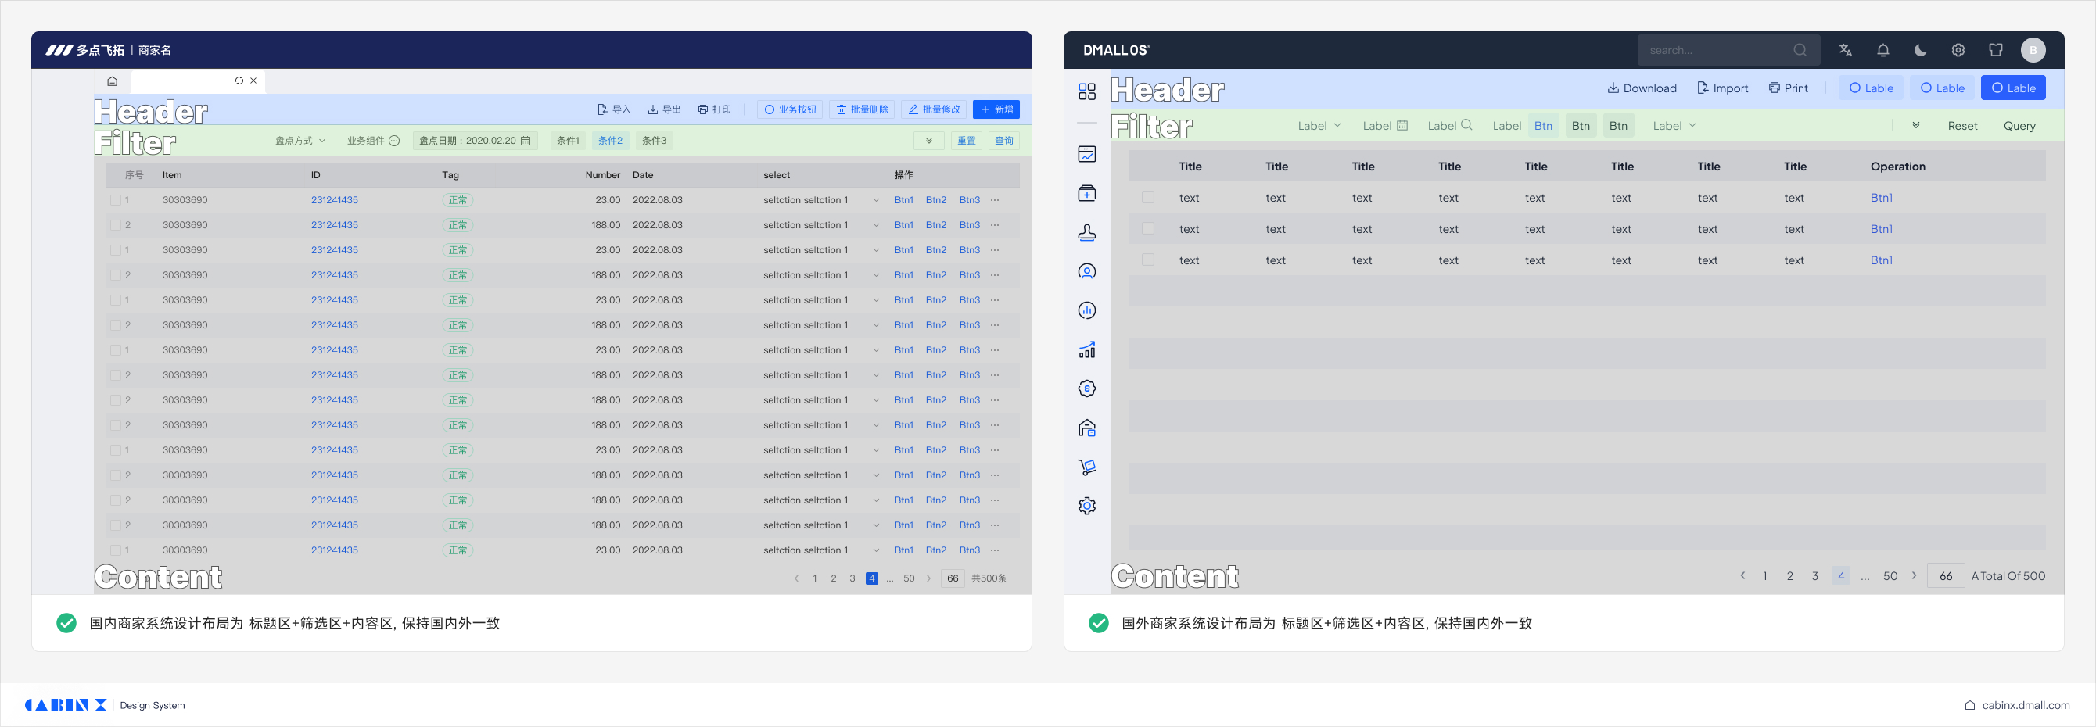Click the Query button
The height and width of the screenshot is (727, 2096).
pyautogui.click(x=2019, y=126)
